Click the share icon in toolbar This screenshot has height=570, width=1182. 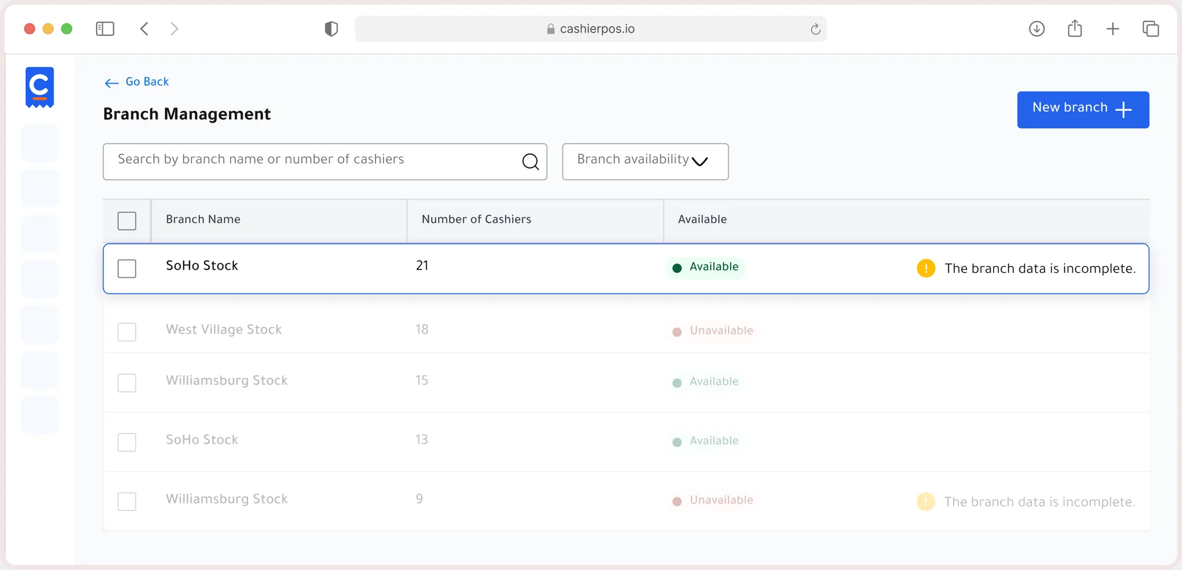click(x=1075, y=28)
